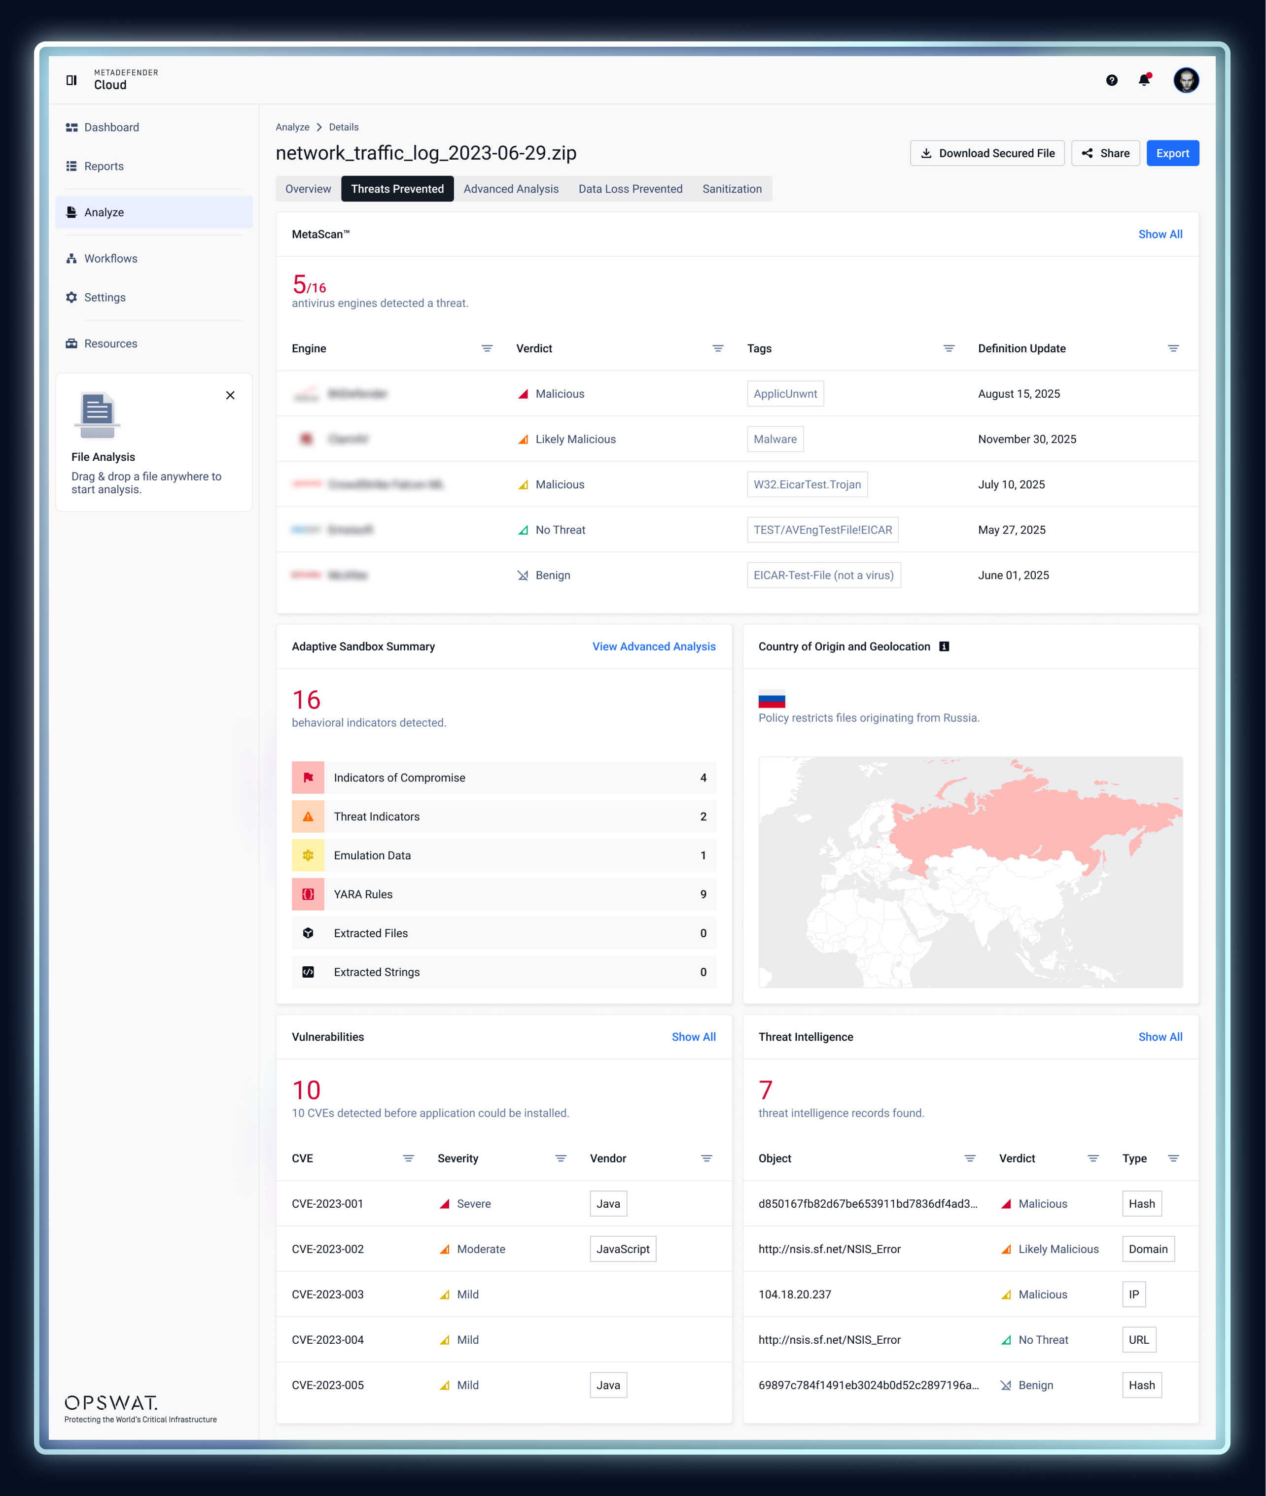The image size is (1266, 1496).
Task: Click the YARA Rules icon in the sandbox summary
Action: pyautogui.click(x=308, y=894)
